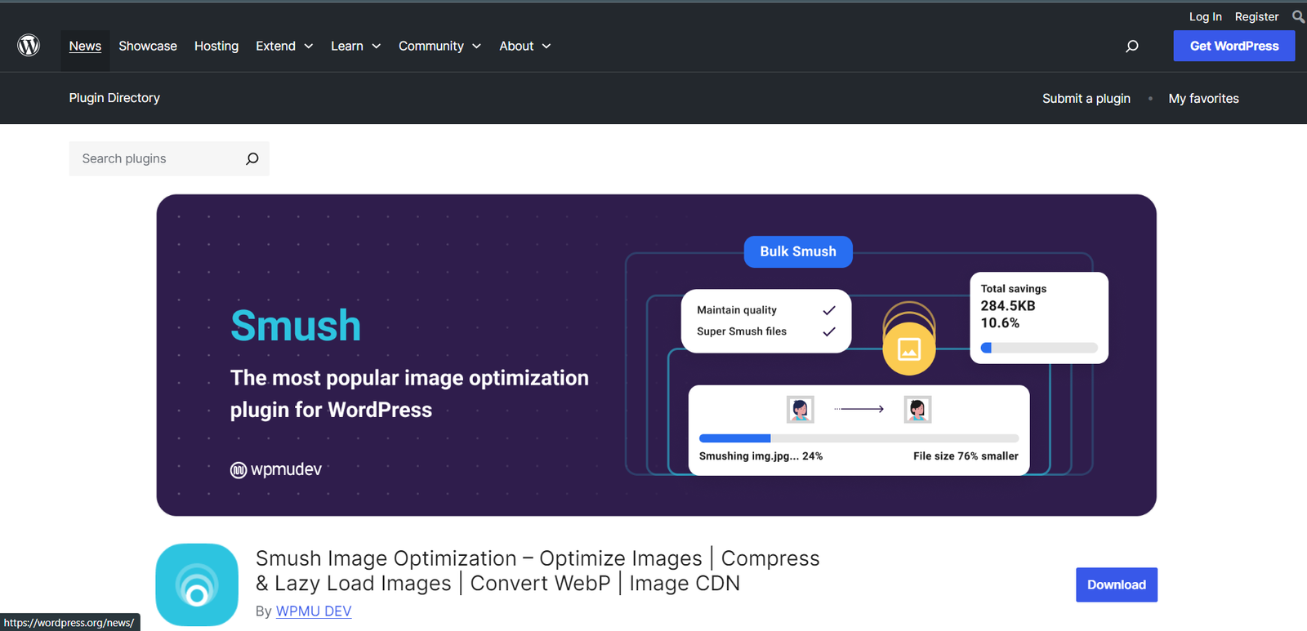This screenshot has height=631, width=1307.
Task: Click the WordPress logo icon
Action: [x=29, y=45]
